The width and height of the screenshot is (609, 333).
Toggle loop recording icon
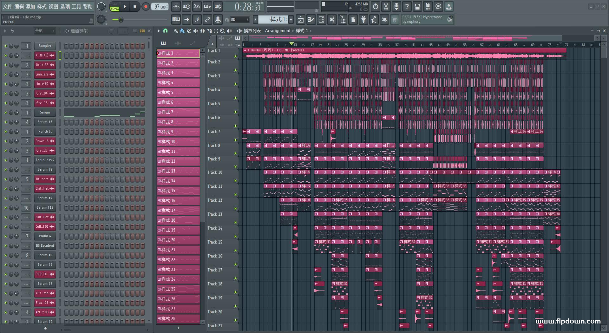click(218, 6)
